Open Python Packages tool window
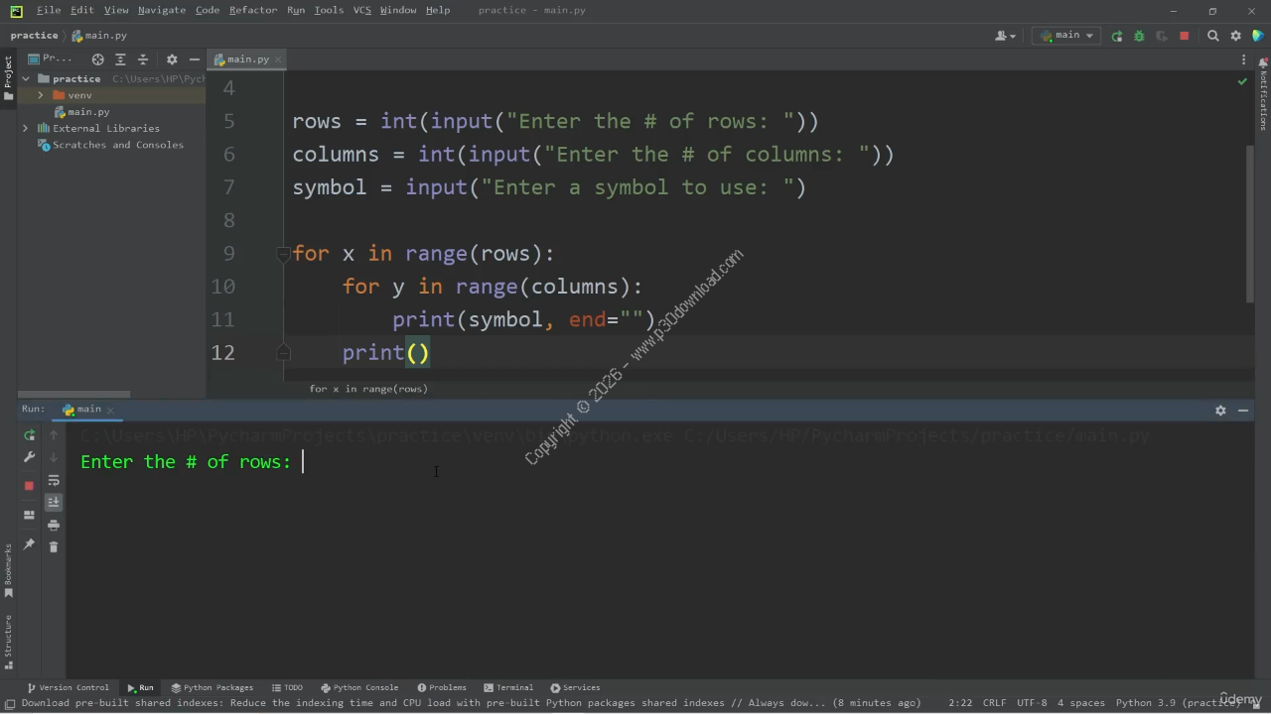 coord(212,687)
